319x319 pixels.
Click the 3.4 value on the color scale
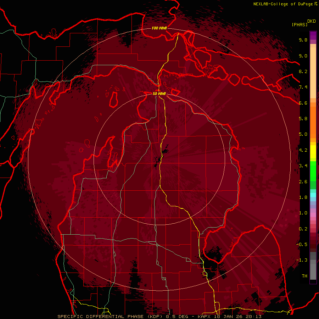tap(303, 166)
